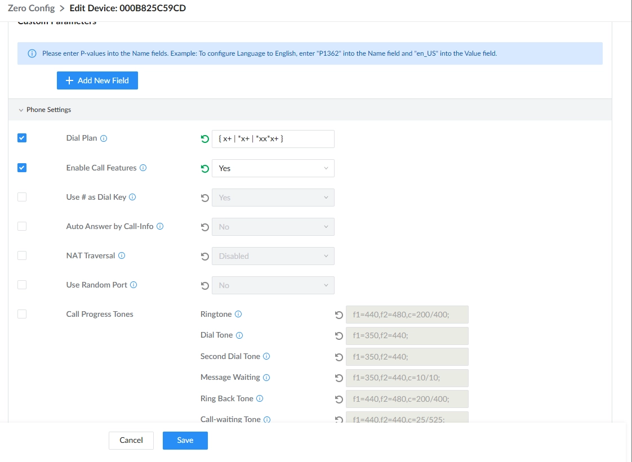The image size is (632, 462).
Task: Click the Edit Device: 000B825C59CD title
Action: point(128,8)
